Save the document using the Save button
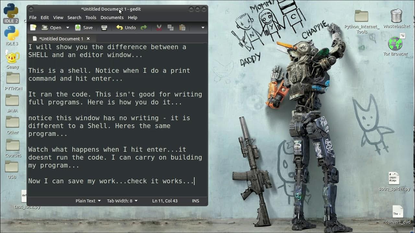Screen dimensions: 415x233 (x=84, y=28)
